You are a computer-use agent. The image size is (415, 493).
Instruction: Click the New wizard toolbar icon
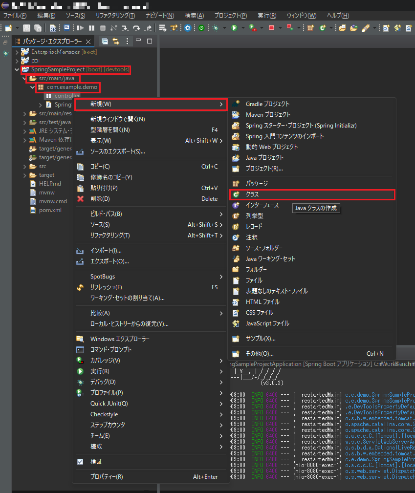(x=8, y=28)
